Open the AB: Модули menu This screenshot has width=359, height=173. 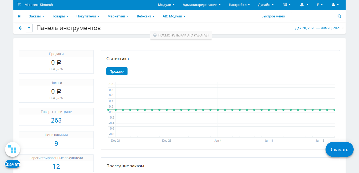coord(174,16)
